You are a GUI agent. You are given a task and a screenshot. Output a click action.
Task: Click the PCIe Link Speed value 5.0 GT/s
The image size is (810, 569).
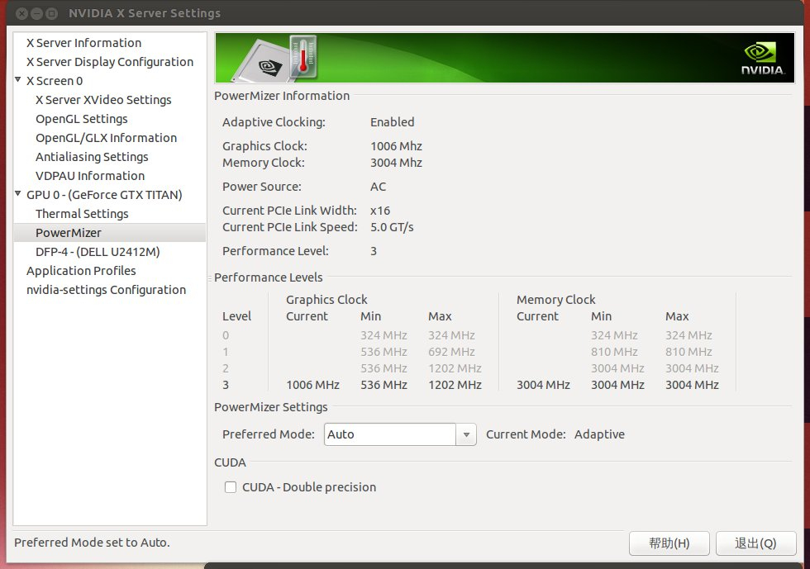[392, 227]
